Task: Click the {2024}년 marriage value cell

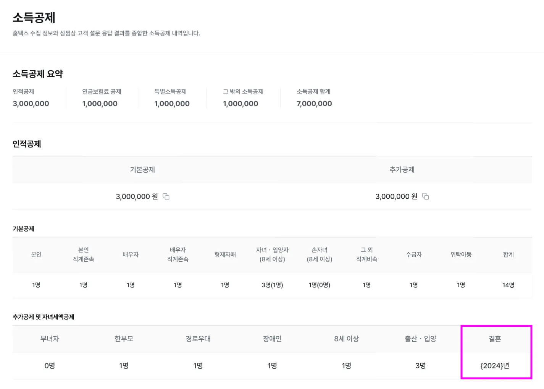Action: point(495,366)
